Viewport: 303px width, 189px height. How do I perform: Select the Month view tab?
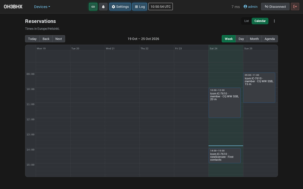pyautogui.click(x=254, y=39)
